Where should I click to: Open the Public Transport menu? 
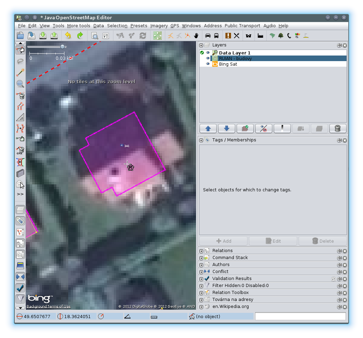click(x=242, y=25)
